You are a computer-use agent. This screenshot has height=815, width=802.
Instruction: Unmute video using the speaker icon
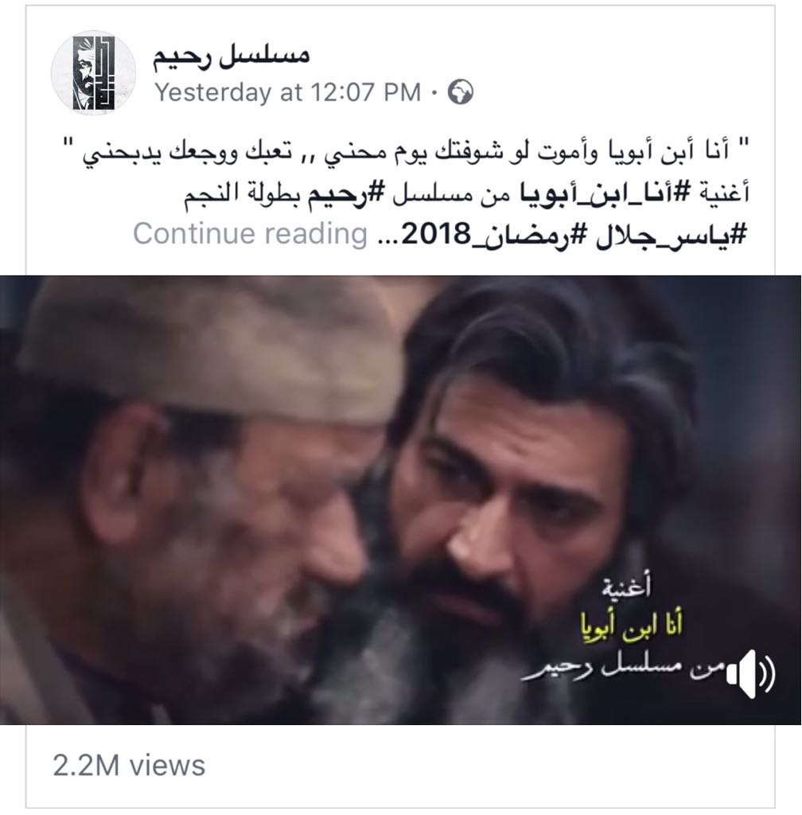pyautogui.click(x=750, y=673)
